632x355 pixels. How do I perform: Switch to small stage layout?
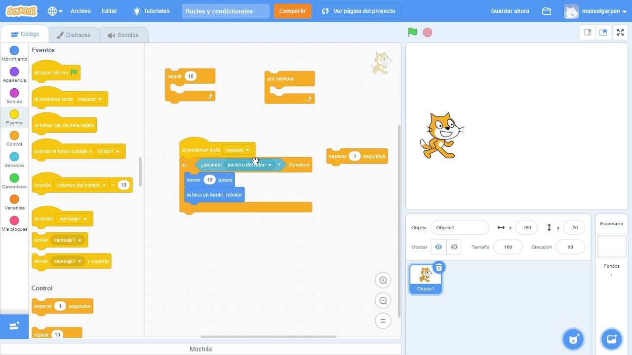588,33
